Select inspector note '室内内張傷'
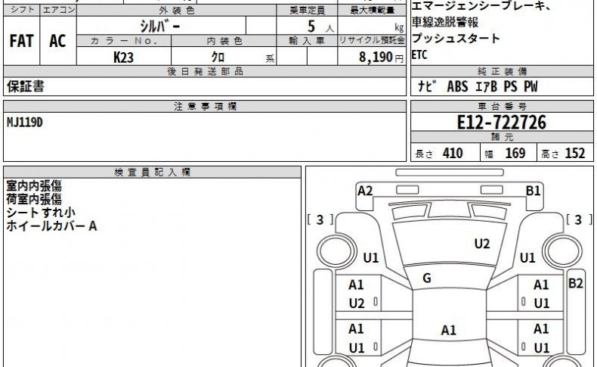 [x=34, y=186]
